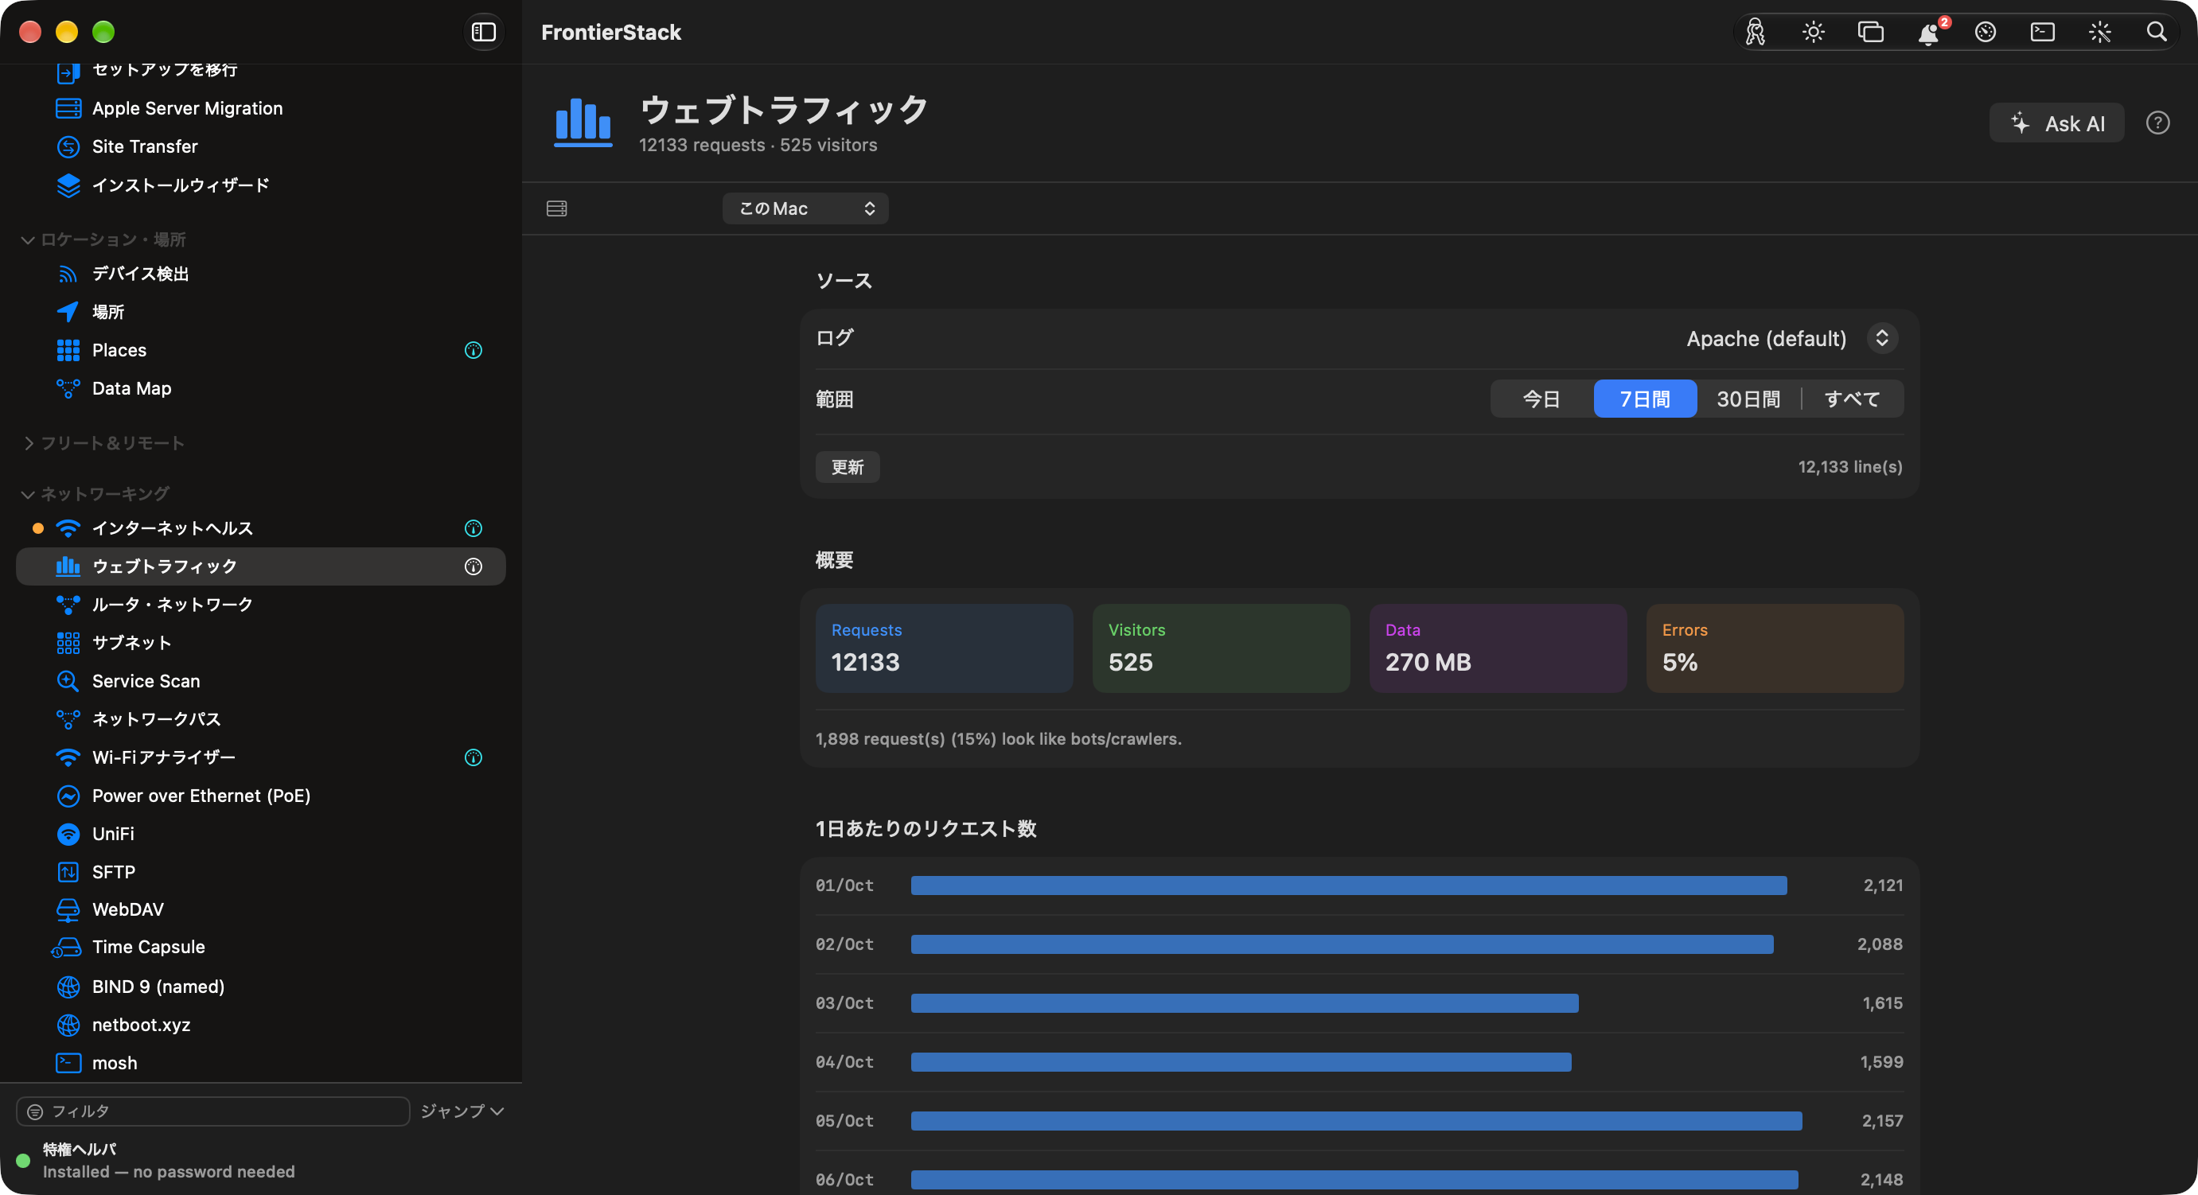The width and height of the screenshot is (2198, 1195).
Task: Open search with magnifier icon
Action: click(2157, 33)
